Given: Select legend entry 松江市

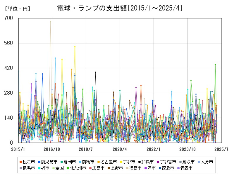Looking at the screenshot, I should click(27, 162).
